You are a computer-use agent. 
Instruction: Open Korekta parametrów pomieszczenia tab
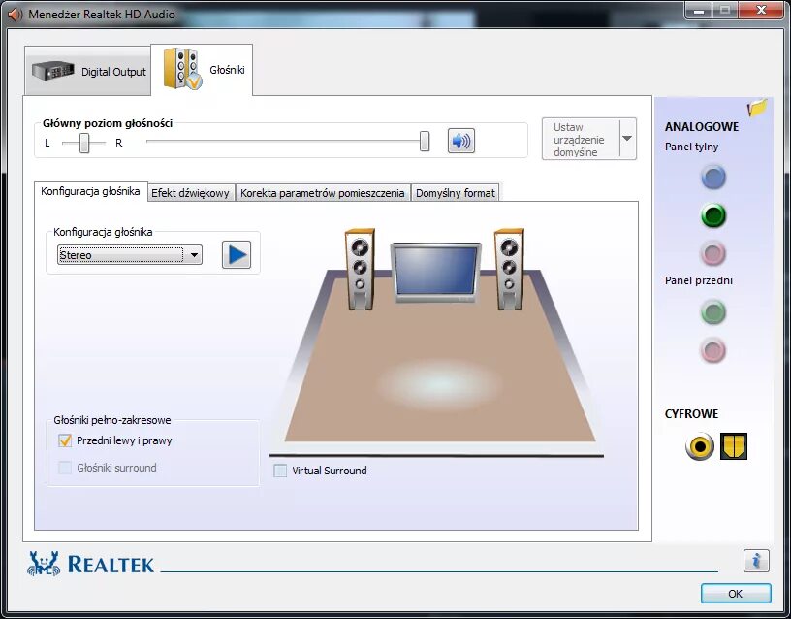coord(323,193)
